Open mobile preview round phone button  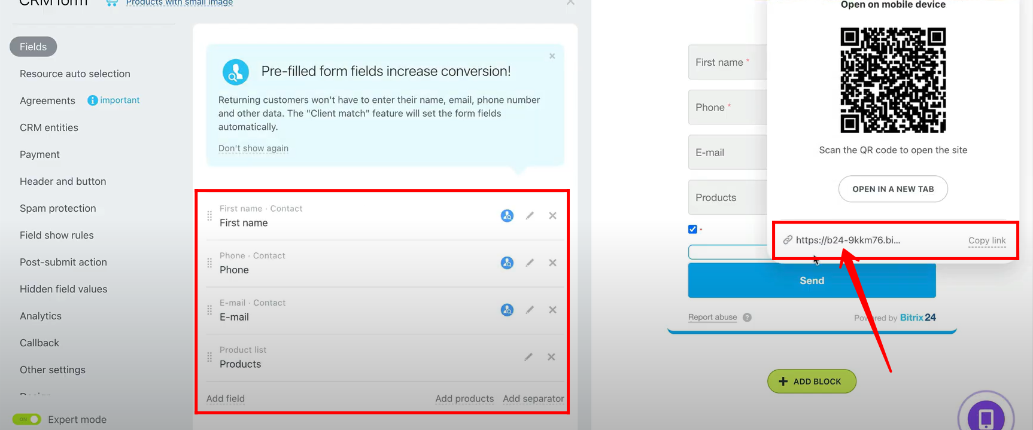pos(986,417)
